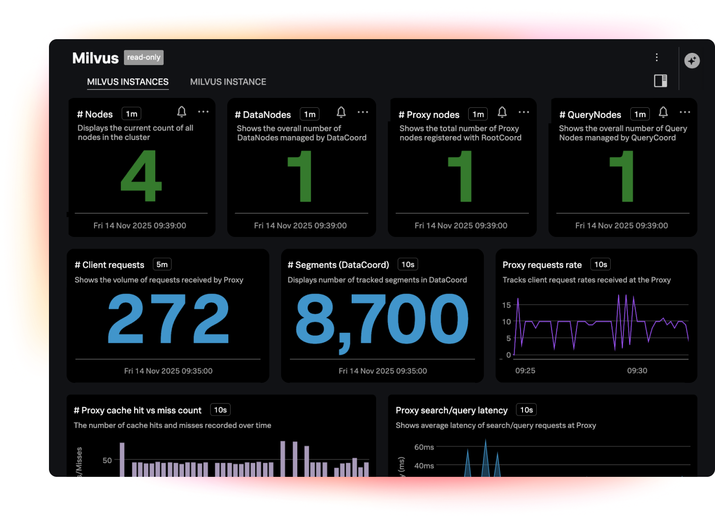Select the # Client requests panel title
The height and width of the screenshot is (516, 715).
(x=110, y=265)
